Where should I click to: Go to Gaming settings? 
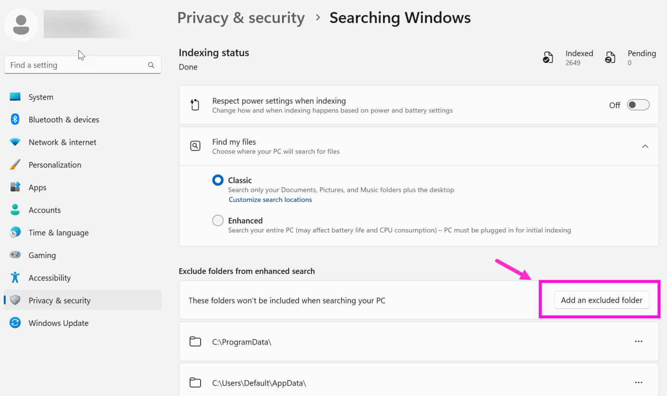[83, 255]
